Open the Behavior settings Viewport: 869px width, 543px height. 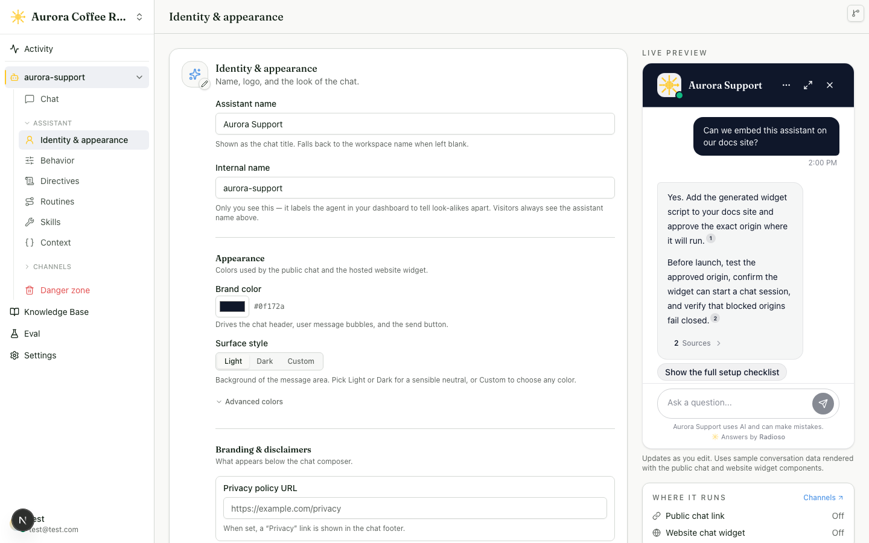[x=84, y=160]
